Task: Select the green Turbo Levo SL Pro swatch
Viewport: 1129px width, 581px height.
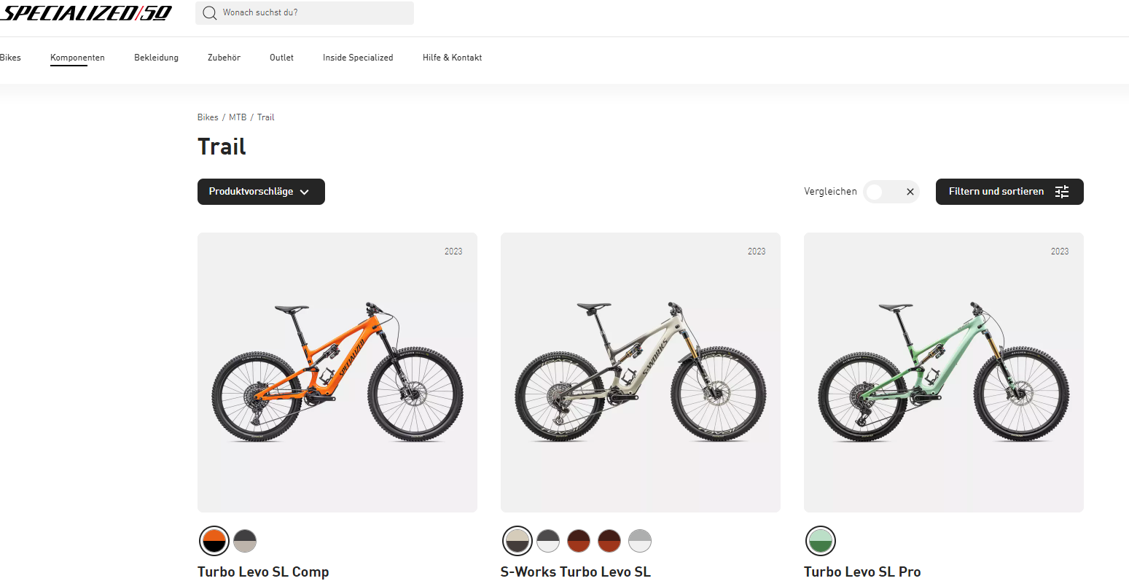Action: [821, 541]
